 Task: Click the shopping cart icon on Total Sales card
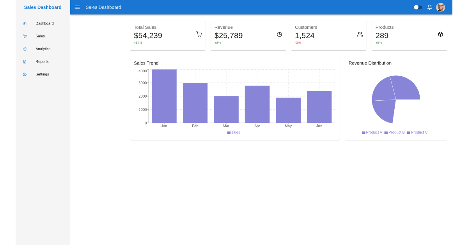point(199,34)
